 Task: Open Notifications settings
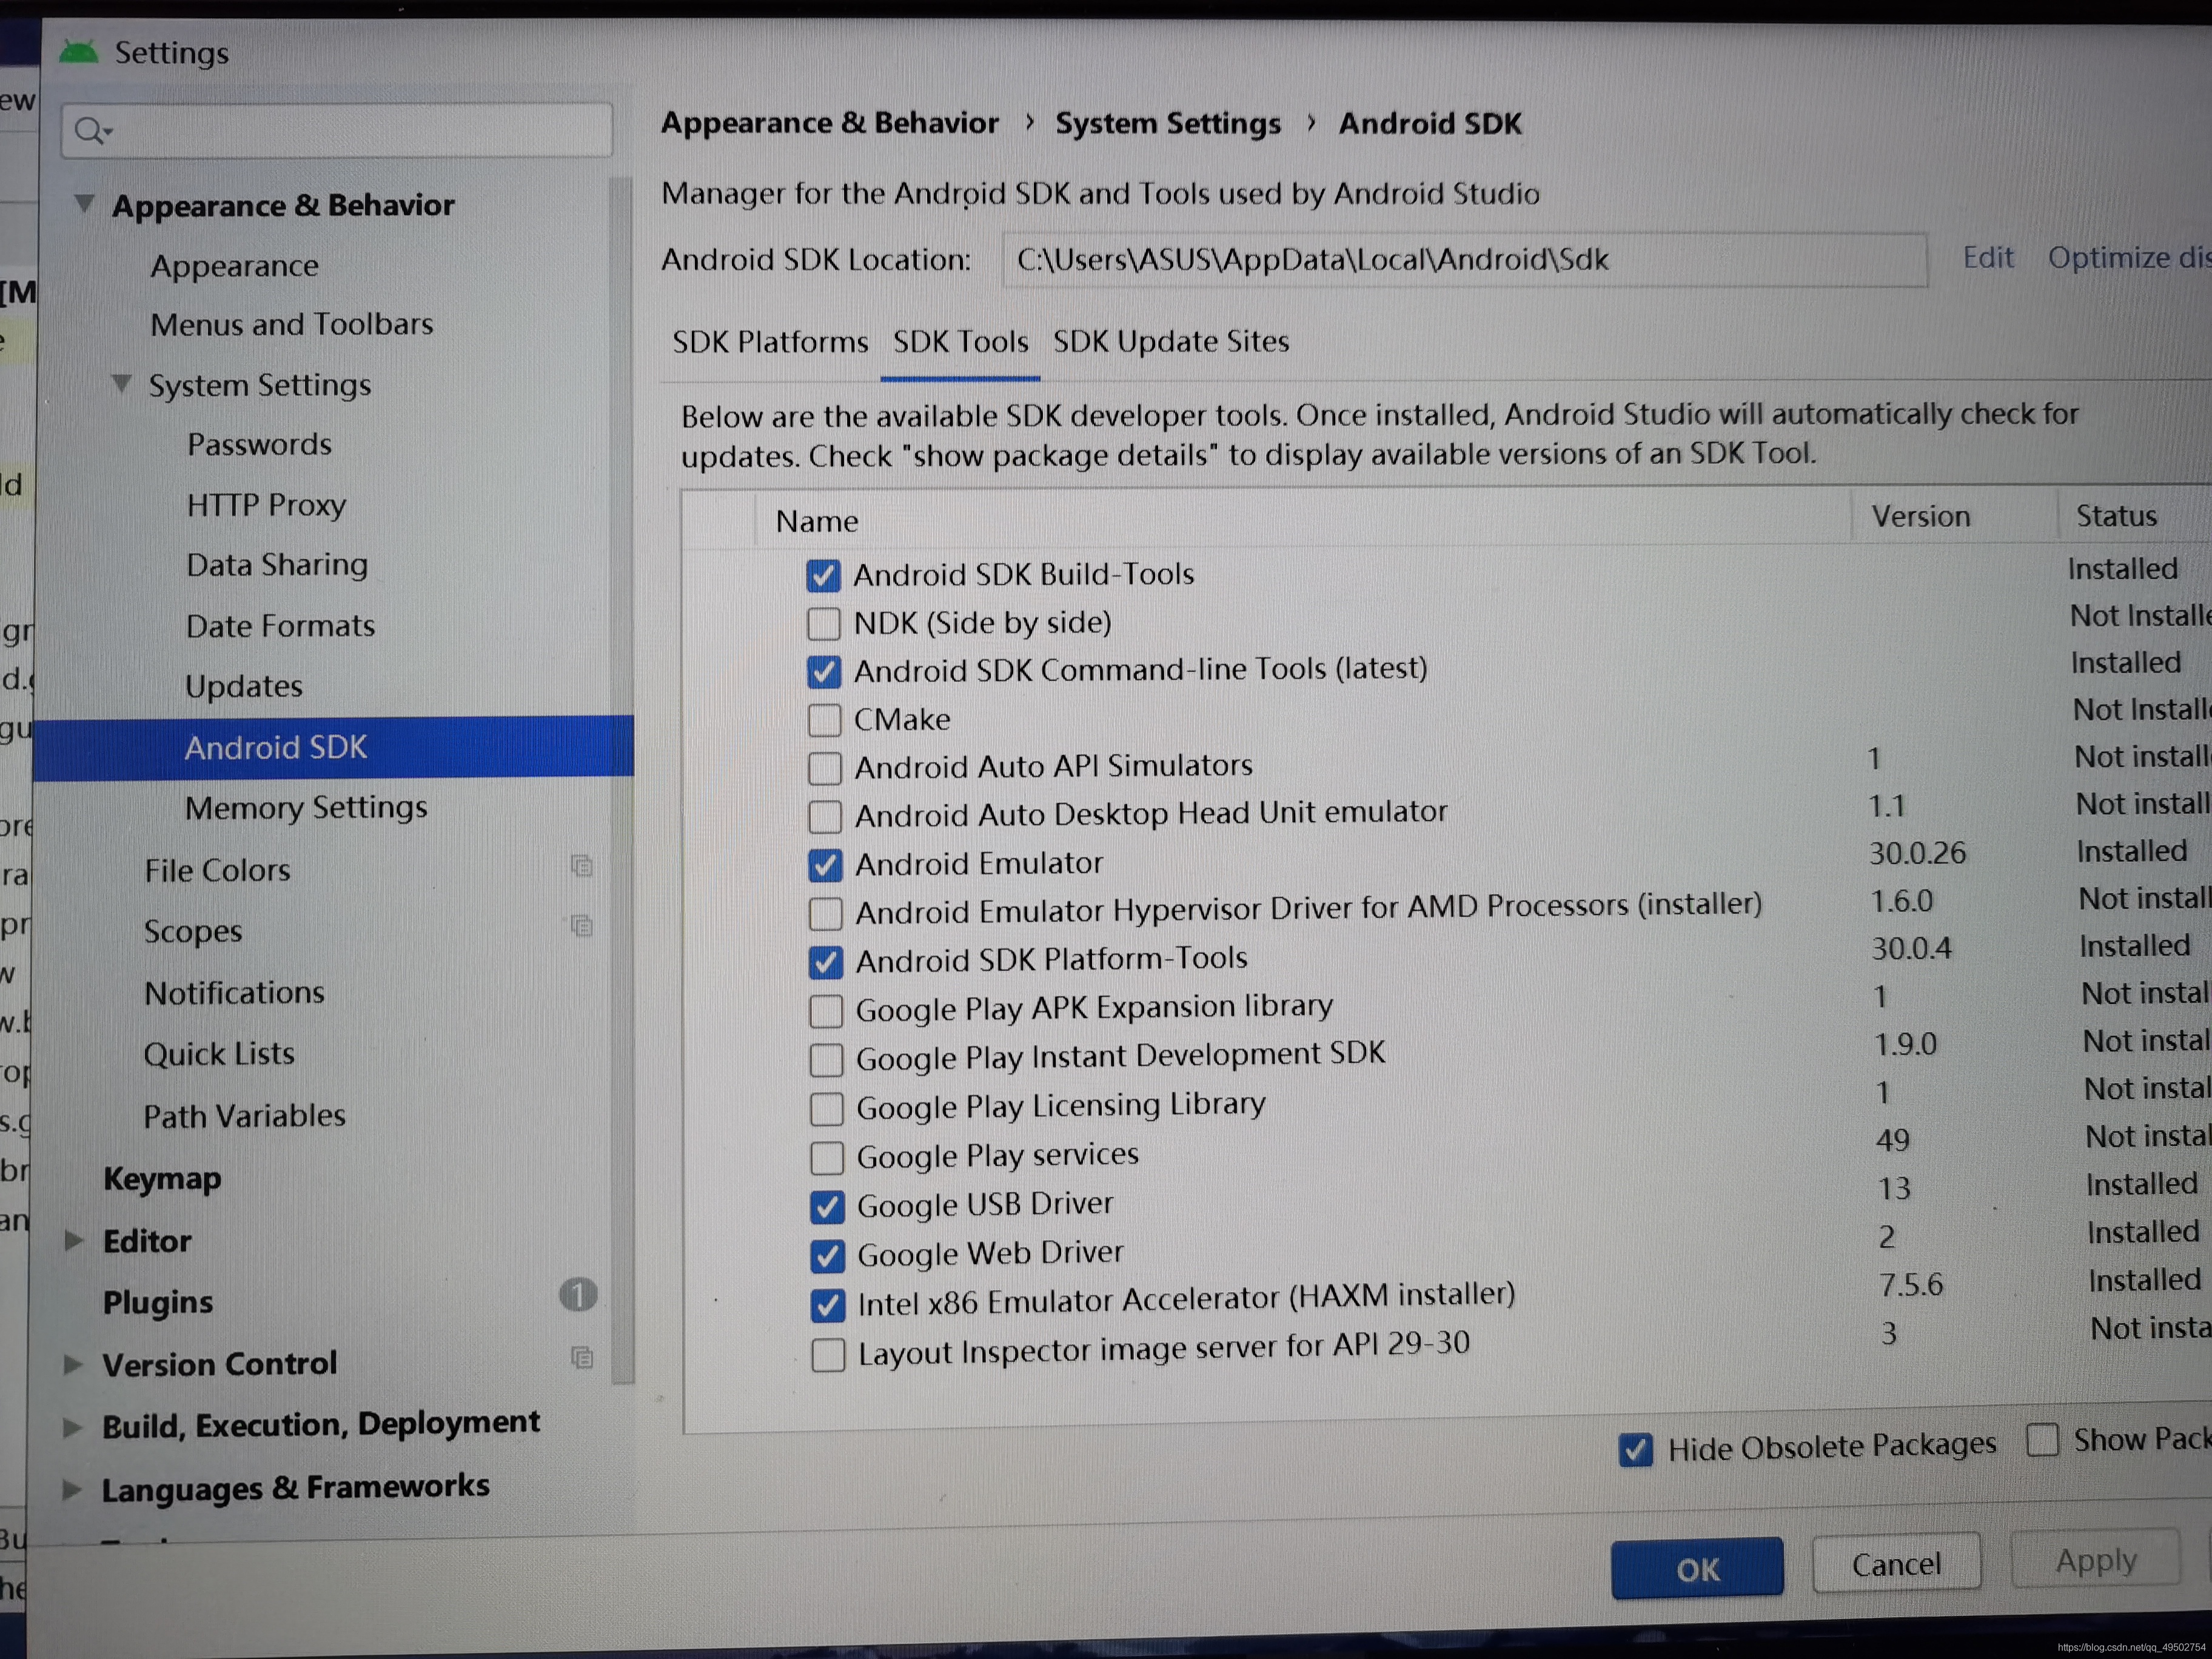(x=234, y=993)
